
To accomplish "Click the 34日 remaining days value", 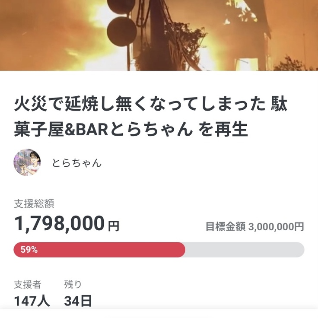I will click(78, 301).
